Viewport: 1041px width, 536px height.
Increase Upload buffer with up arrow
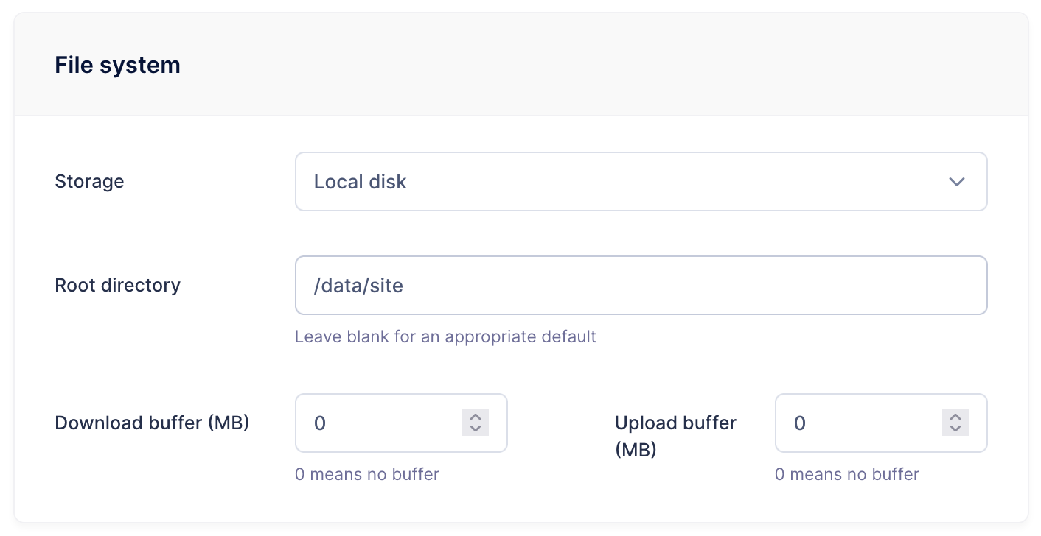pyautogui.click(x=955, y=416)
